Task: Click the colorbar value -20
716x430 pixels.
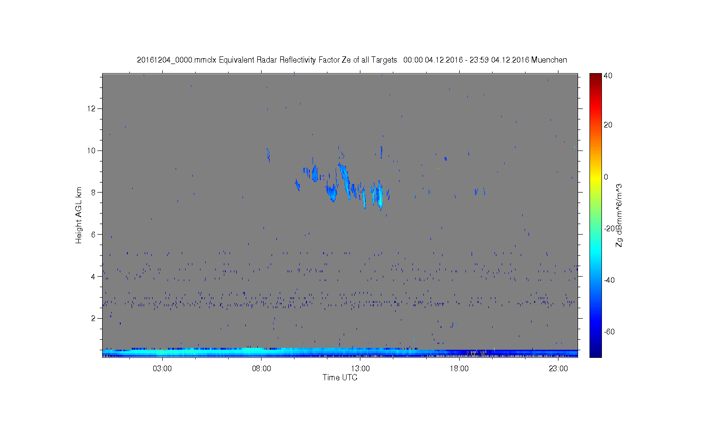Action: (609, 228)
